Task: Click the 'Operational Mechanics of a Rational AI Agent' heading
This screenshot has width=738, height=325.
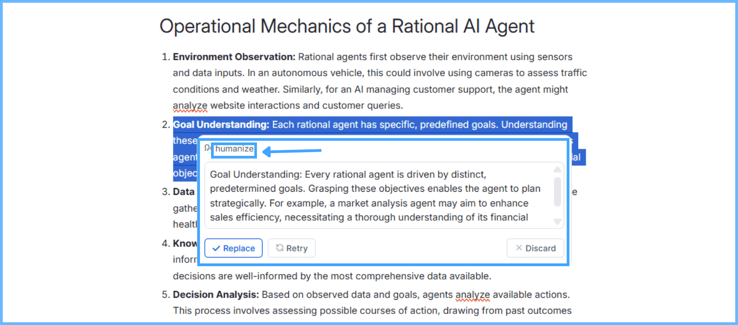Action: pos(347,26)
